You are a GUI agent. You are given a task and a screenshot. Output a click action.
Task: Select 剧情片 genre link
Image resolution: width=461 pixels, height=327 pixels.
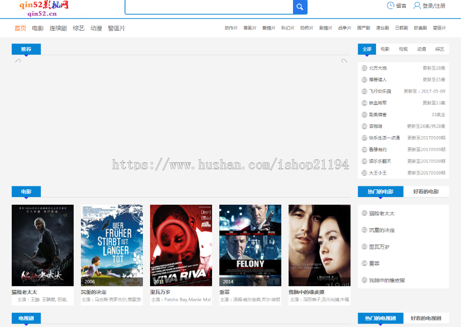[x=326, y=28]
